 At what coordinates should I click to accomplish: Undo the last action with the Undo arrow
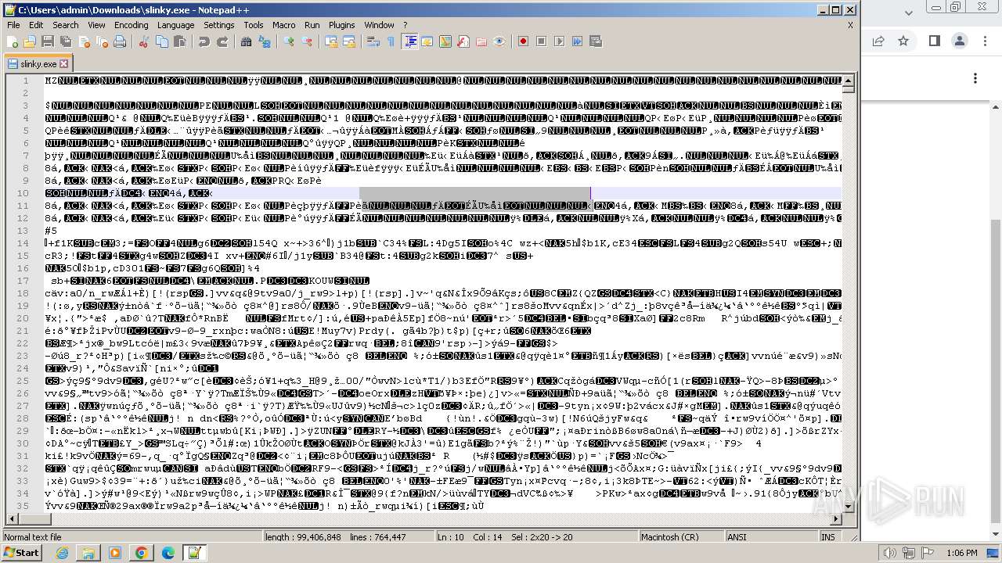point(204,41)
